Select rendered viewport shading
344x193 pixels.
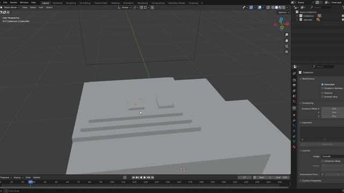284,8
